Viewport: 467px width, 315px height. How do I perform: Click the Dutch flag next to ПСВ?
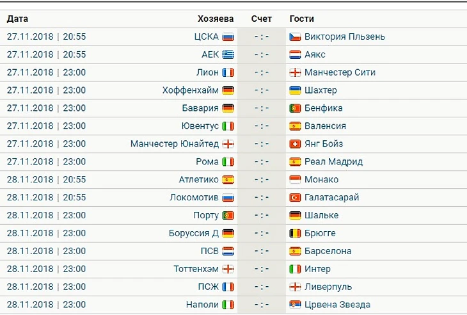pyautogui.click(x=228, y=252)
